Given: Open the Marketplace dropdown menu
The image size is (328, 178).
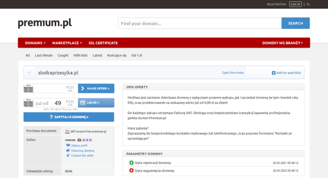Looking at the screenshot, I should tap(67, 43).
